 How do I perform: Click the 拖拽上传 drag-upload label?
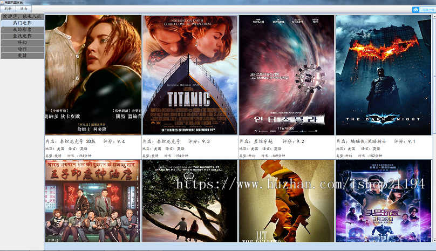[x=428, y=10]
